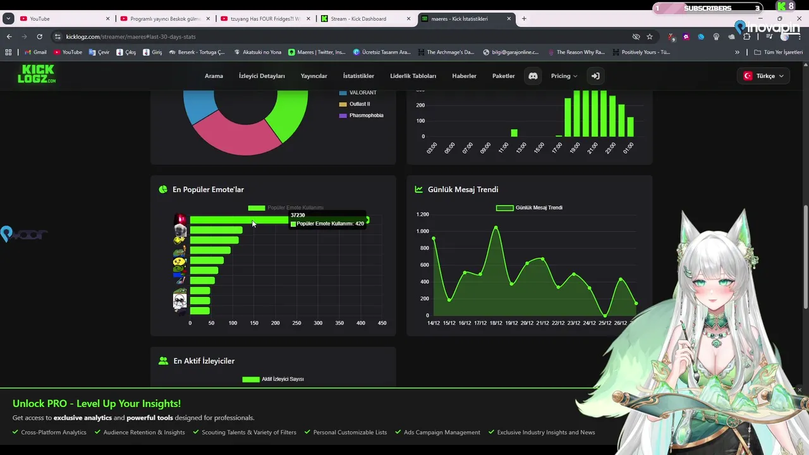Toggle Phasmophobia legend entry
The image size is (809, 455).
tap(362, 116)
